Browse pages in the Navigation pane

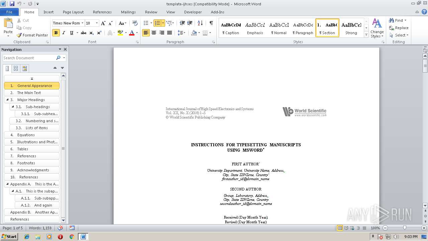click(x=16, y=68)
